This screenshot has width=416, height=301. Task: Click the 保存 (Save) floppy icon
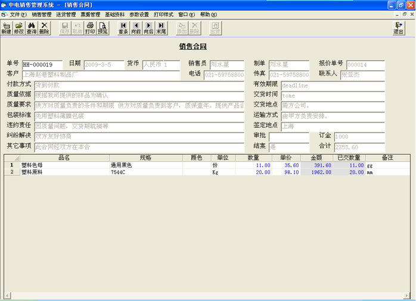(65, 28)
